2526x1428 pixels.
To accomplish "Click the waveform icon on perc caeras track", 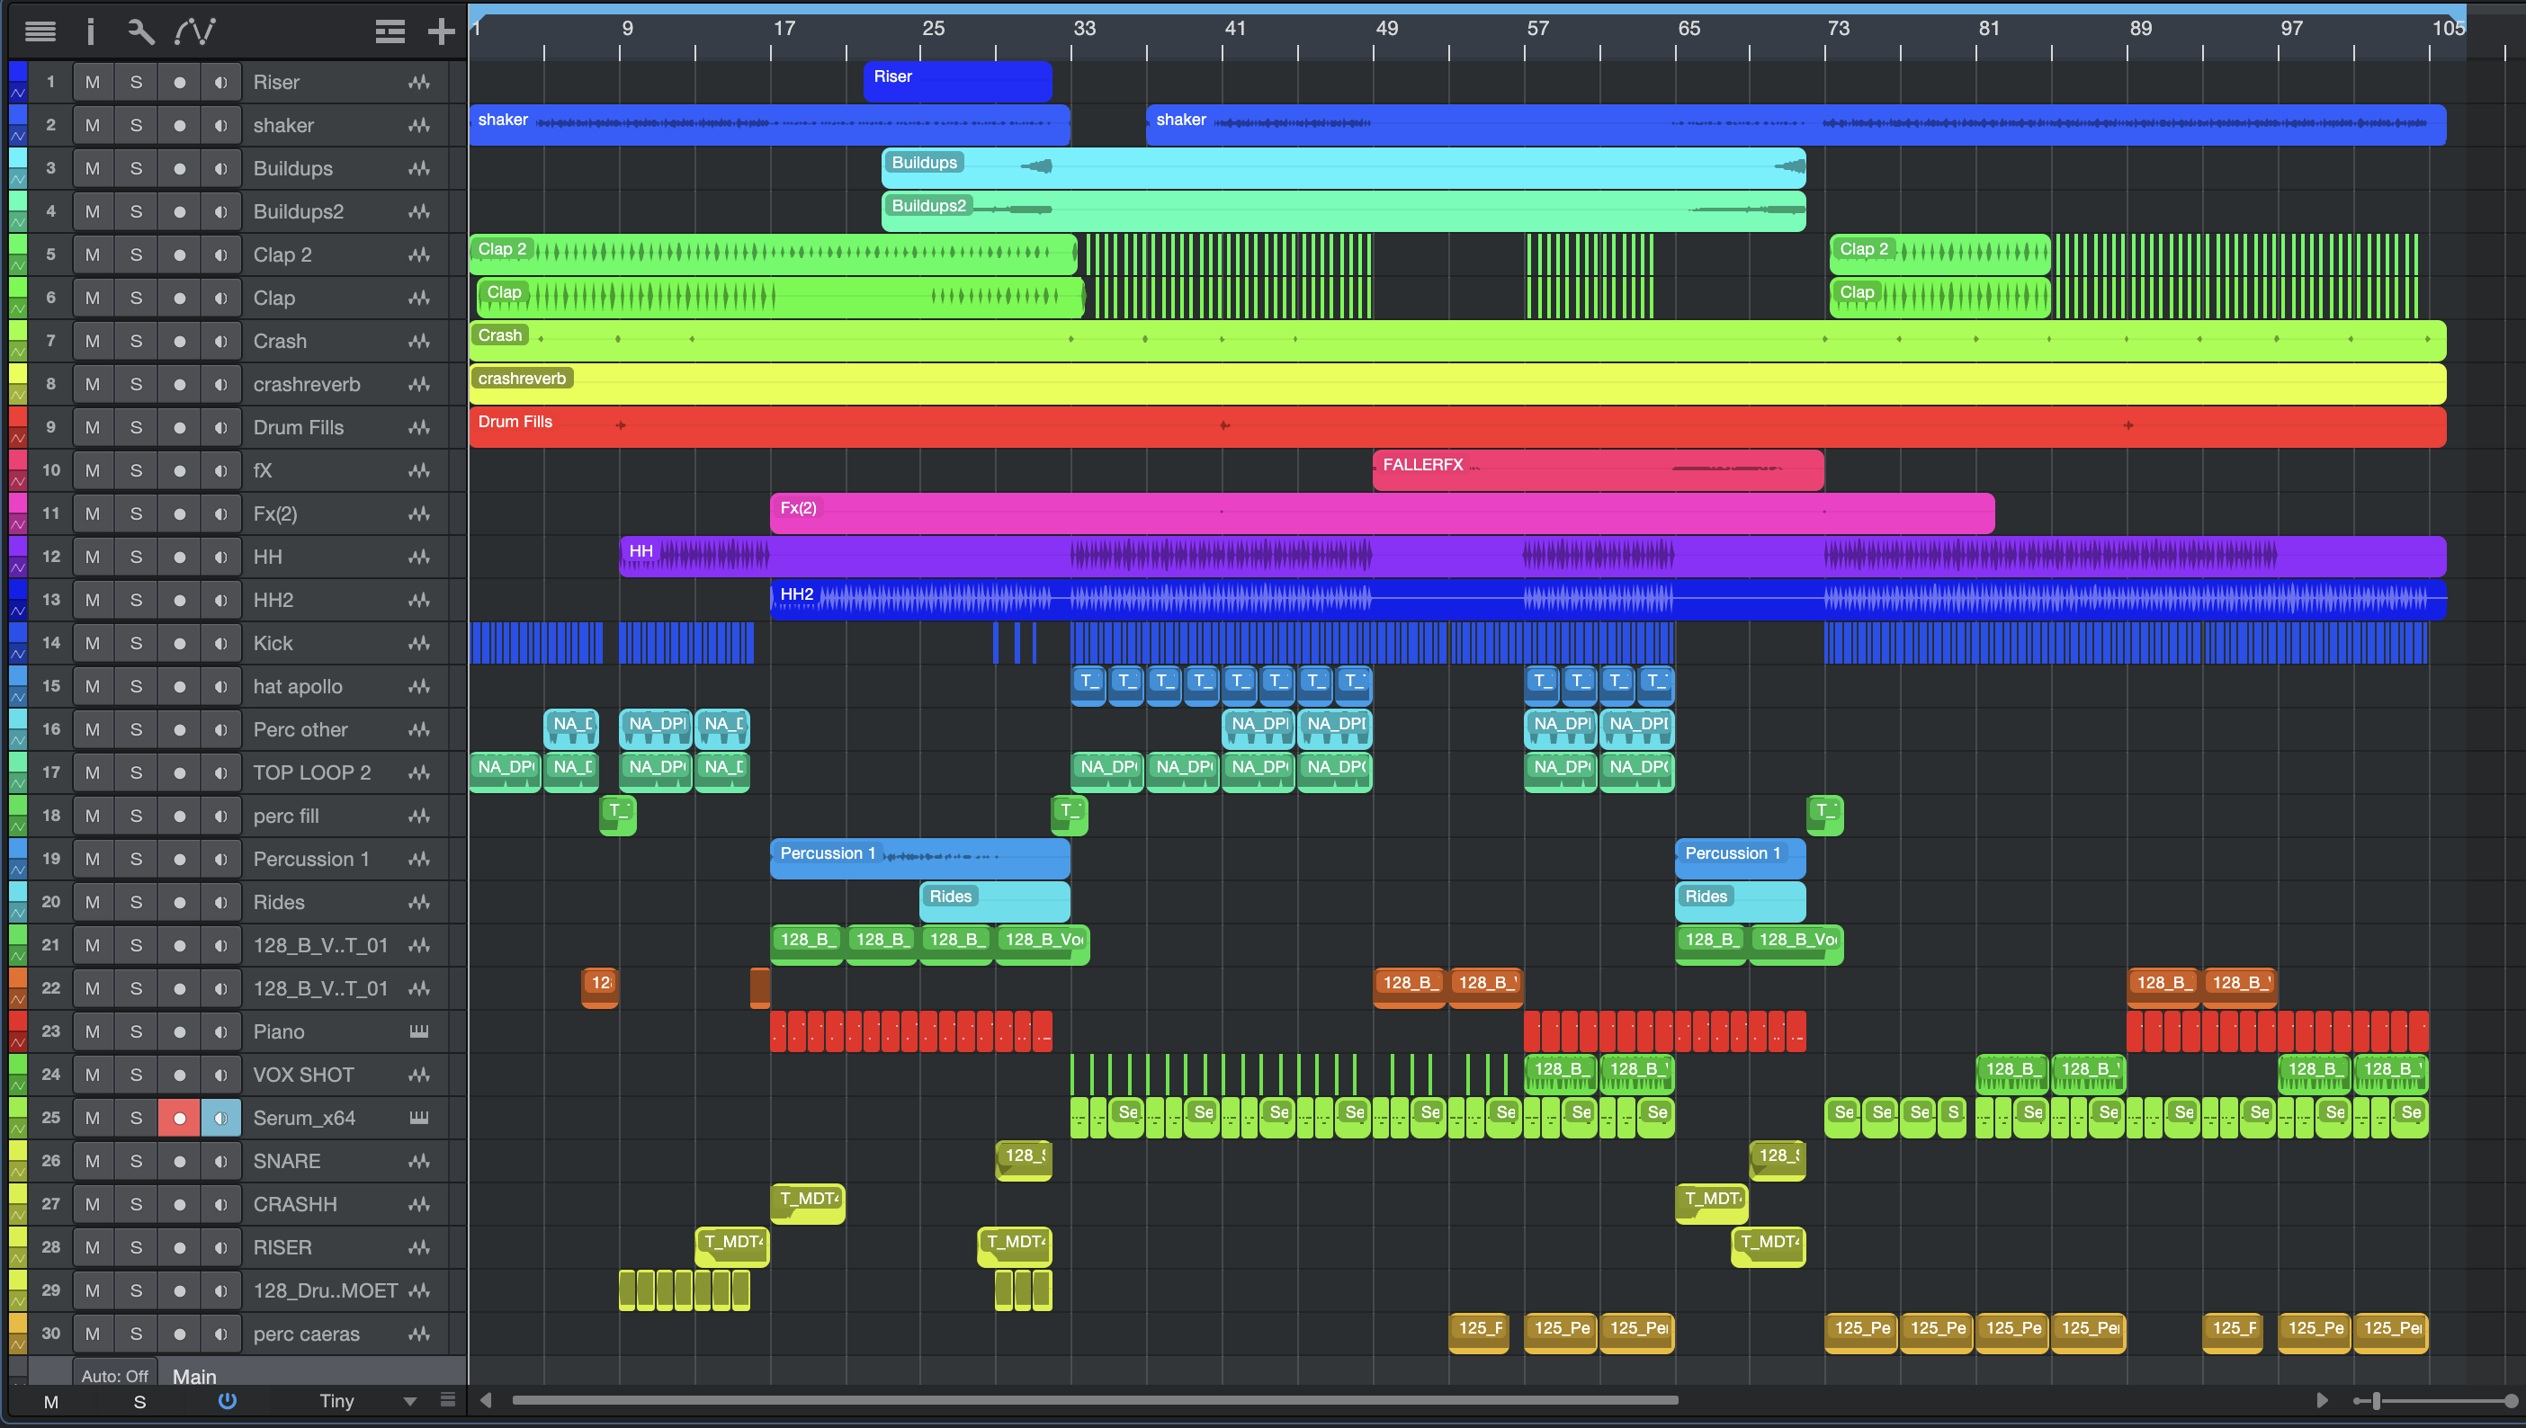I will [419, 1334].
